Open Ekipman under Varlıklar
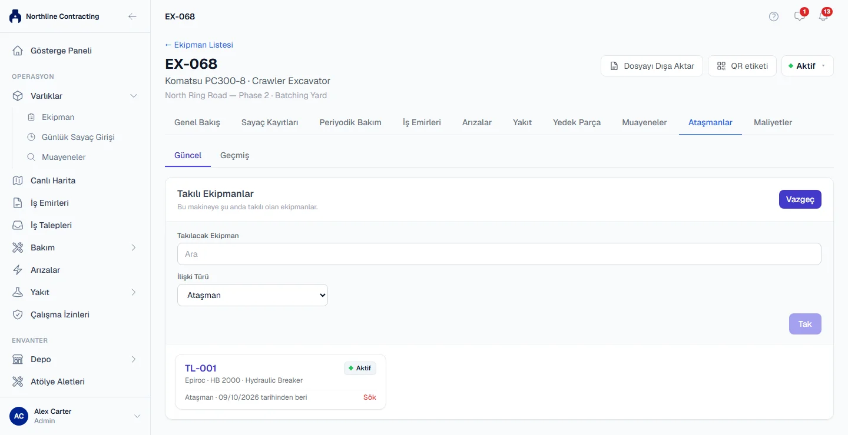Viewport: 848px width, 435px height. click(x=58, y=117)
